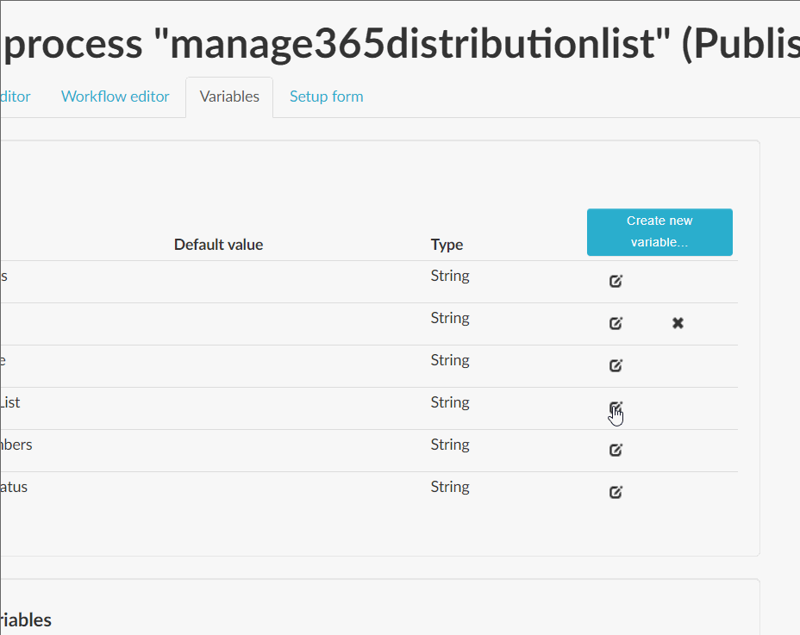Delete the second variable with the X icon

678,323
